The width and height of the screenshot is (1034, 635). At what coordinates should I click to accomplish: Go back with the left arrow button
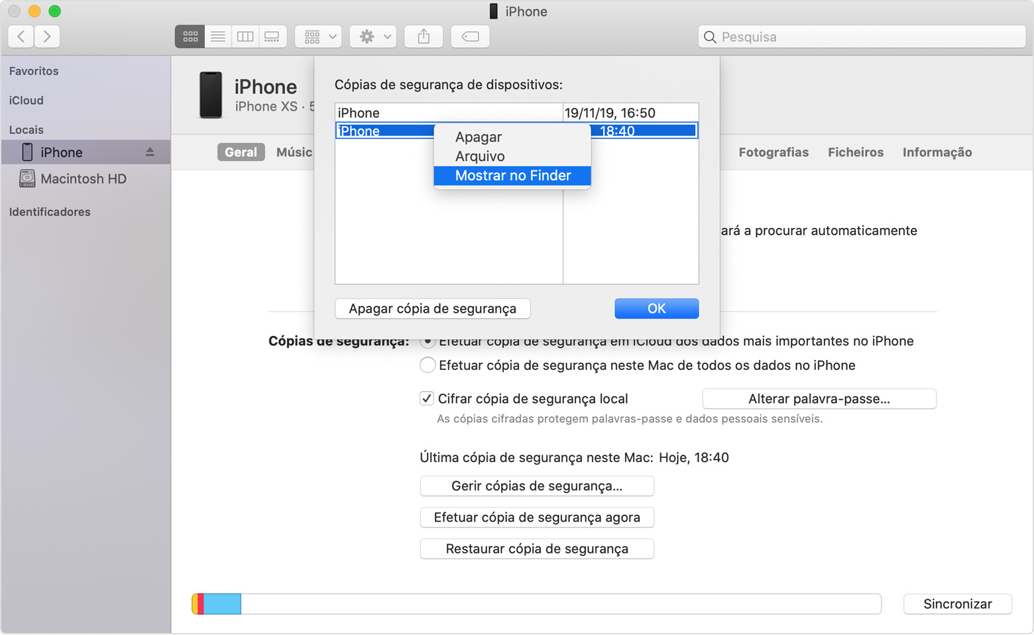pos(21,36)
